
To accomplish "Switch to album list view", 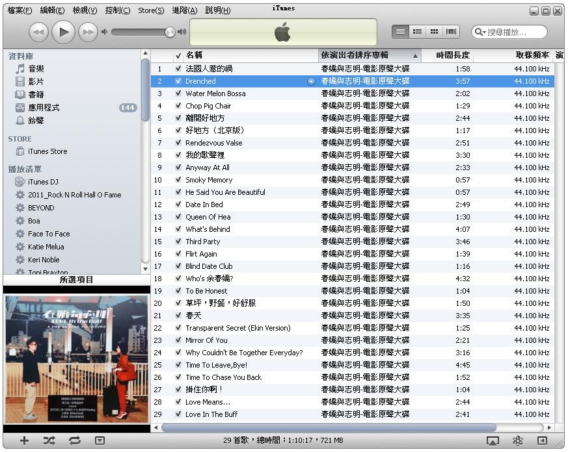I will click(417, 32).
